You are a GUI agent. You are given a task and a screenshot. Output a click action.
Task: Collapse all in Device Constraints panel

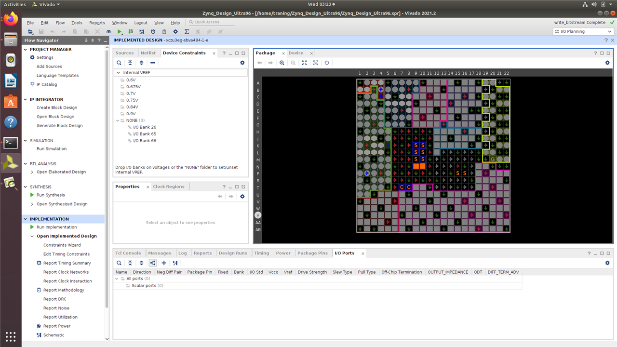[x=130, y=63]
